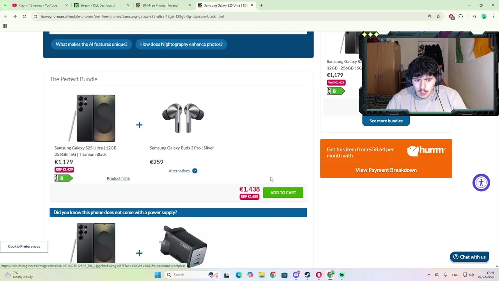Ask 'How does Nightography enhance photos?'

coord(181,44)
